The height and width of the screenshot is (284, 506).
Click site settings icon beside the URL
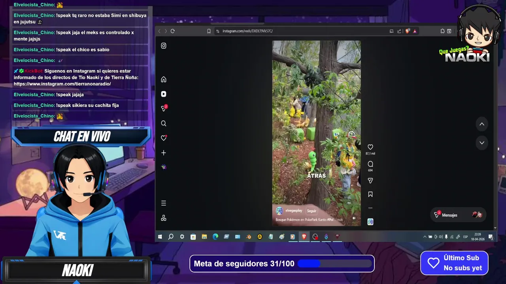pos(218,31)
